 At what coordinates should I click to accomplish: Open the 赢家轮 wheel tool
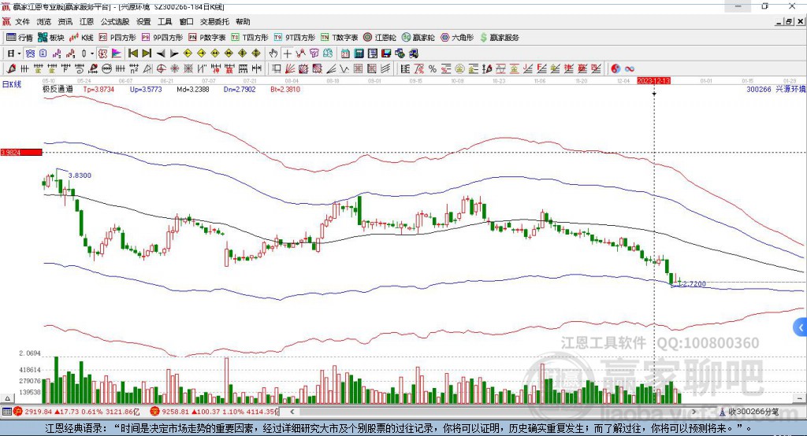point(418,38)
